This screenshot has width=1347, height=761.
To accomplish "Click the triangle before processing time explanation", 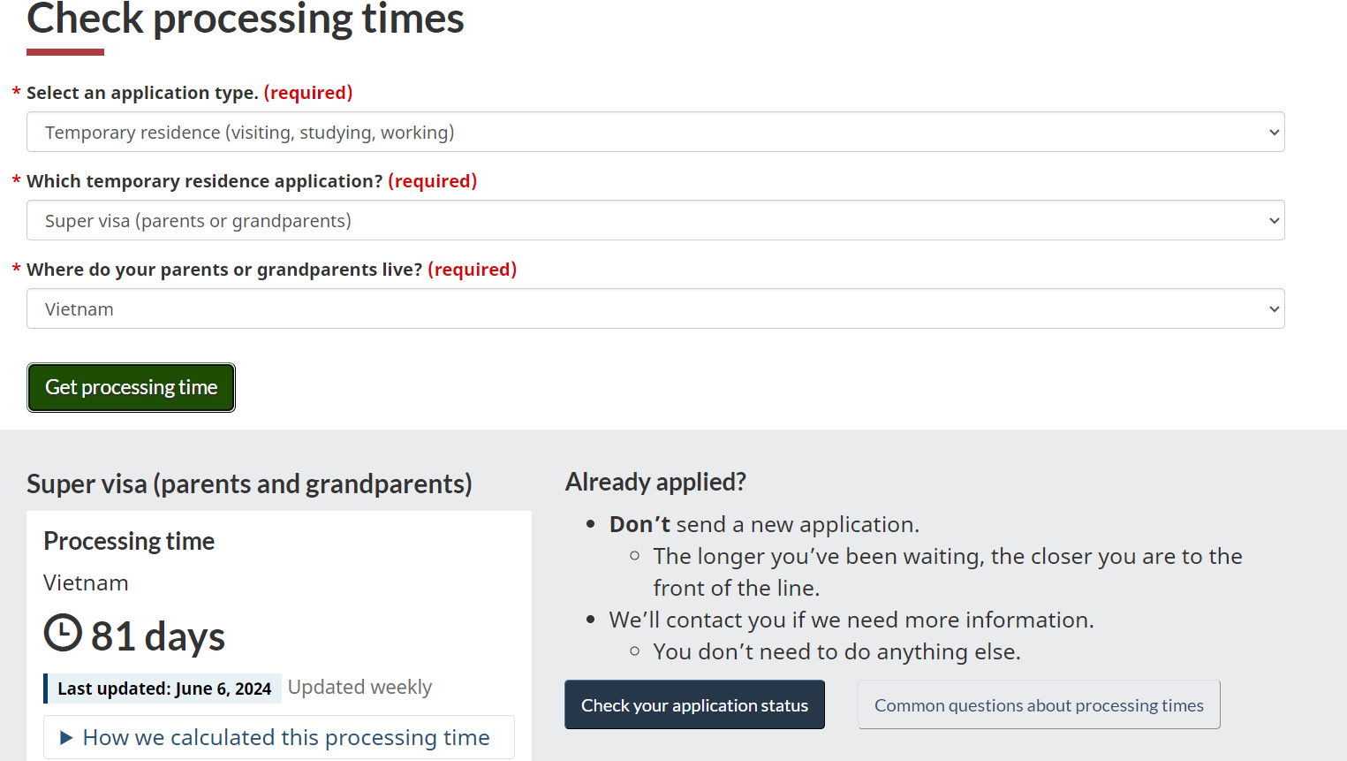I will tap(66, 738).
